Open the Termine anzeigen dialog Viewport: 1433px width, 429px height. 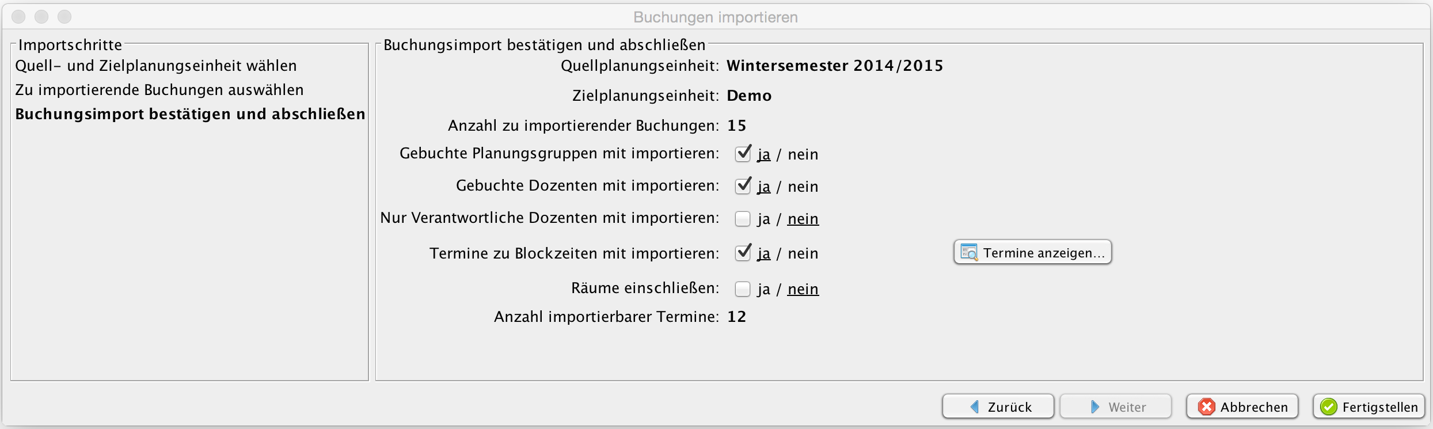point(1032,252)
